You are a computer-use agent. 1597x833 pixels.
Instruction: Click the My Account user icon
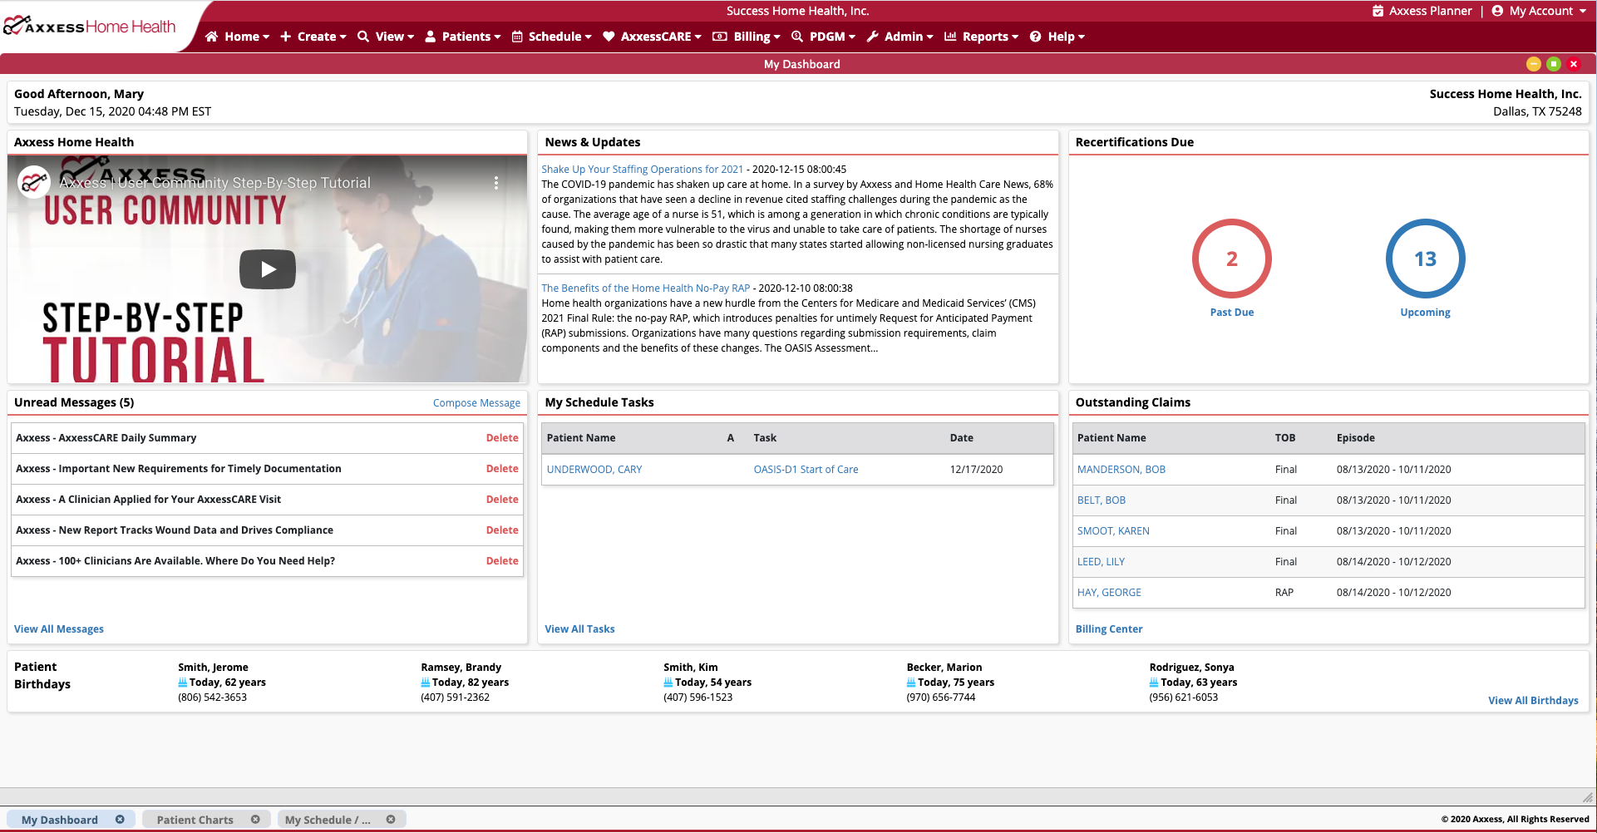(x=1497, y=11)
